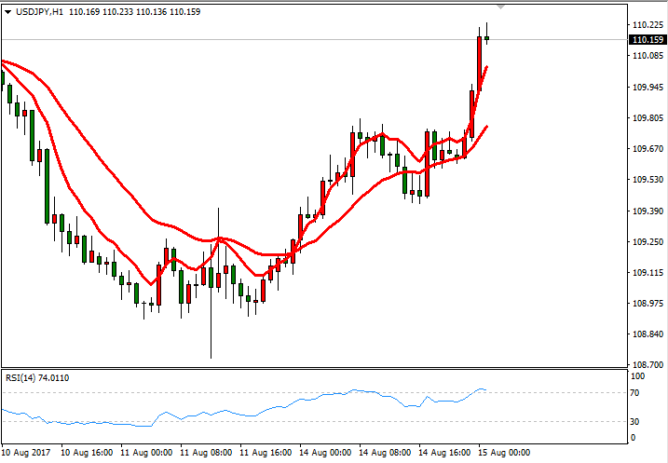Click the 14 Aug 16:00 time label
Viewport: 668px width, 463px height.
click(x=444, y=453)
